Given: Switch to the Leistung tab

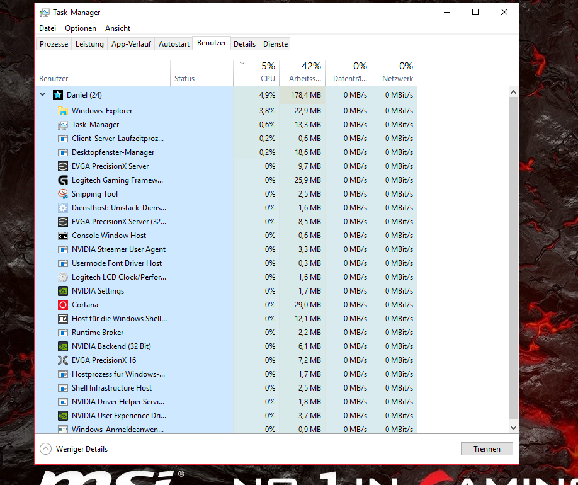Looking at the screenshot, I should [89, 44].
